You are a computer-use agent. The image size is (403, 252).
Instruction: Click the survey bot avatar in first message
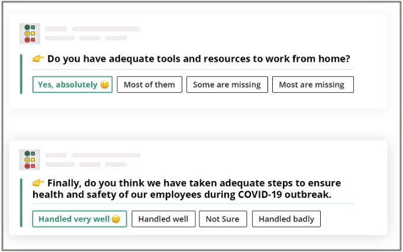[x=30, y=34]
